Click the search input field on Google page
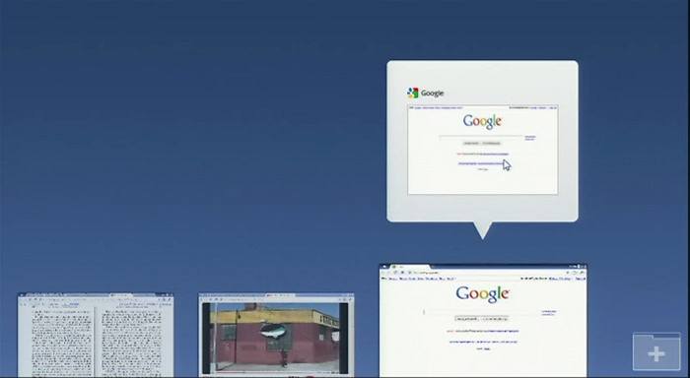Viewport: 690px width, 378px height. point(481,312)
